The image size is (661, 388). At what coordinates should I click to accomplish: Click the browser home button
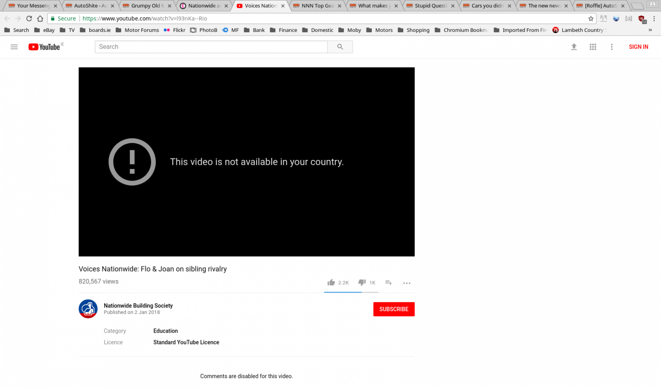click(40, 19)
